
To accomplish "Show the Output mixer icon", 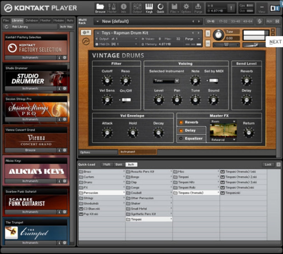I will coord(137,8).
